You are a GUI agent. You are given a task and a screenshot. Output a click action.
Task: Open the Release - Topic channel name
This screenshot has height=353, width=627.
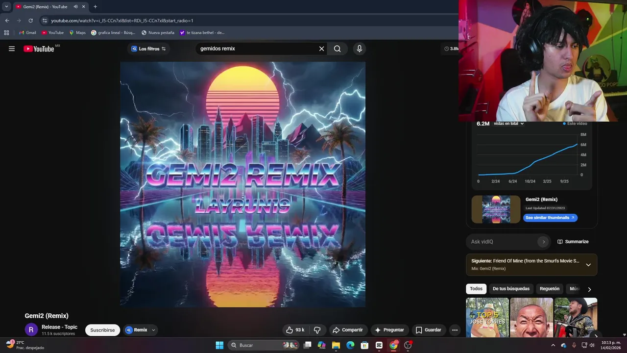pyautogui.click(x=59, y=327)
